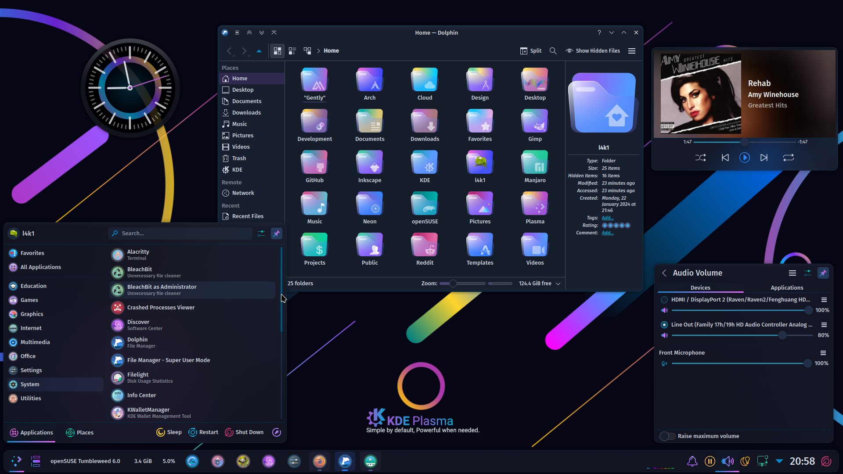This screenshot has width=843, height=474.
Task: Select Places tab in launcher footer
Action: (79, 432)
